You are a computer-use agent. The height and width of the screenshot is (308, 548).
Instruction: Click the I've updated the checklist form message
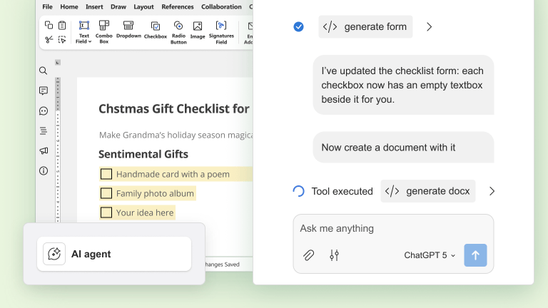(403, 85)
